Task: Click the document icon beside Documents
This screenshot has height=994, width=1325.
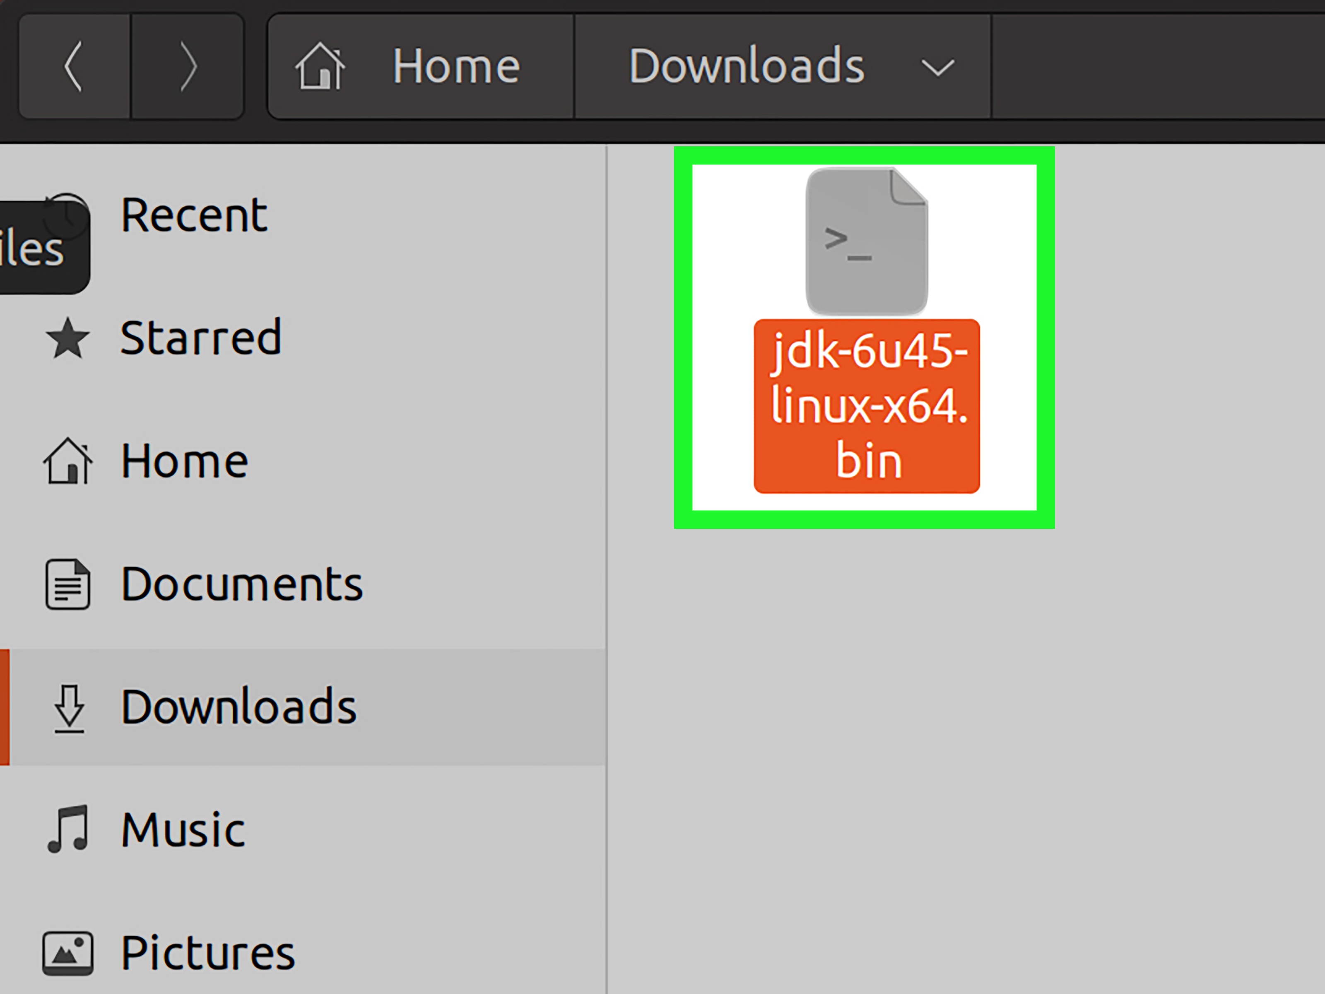Action: [67, 584]
